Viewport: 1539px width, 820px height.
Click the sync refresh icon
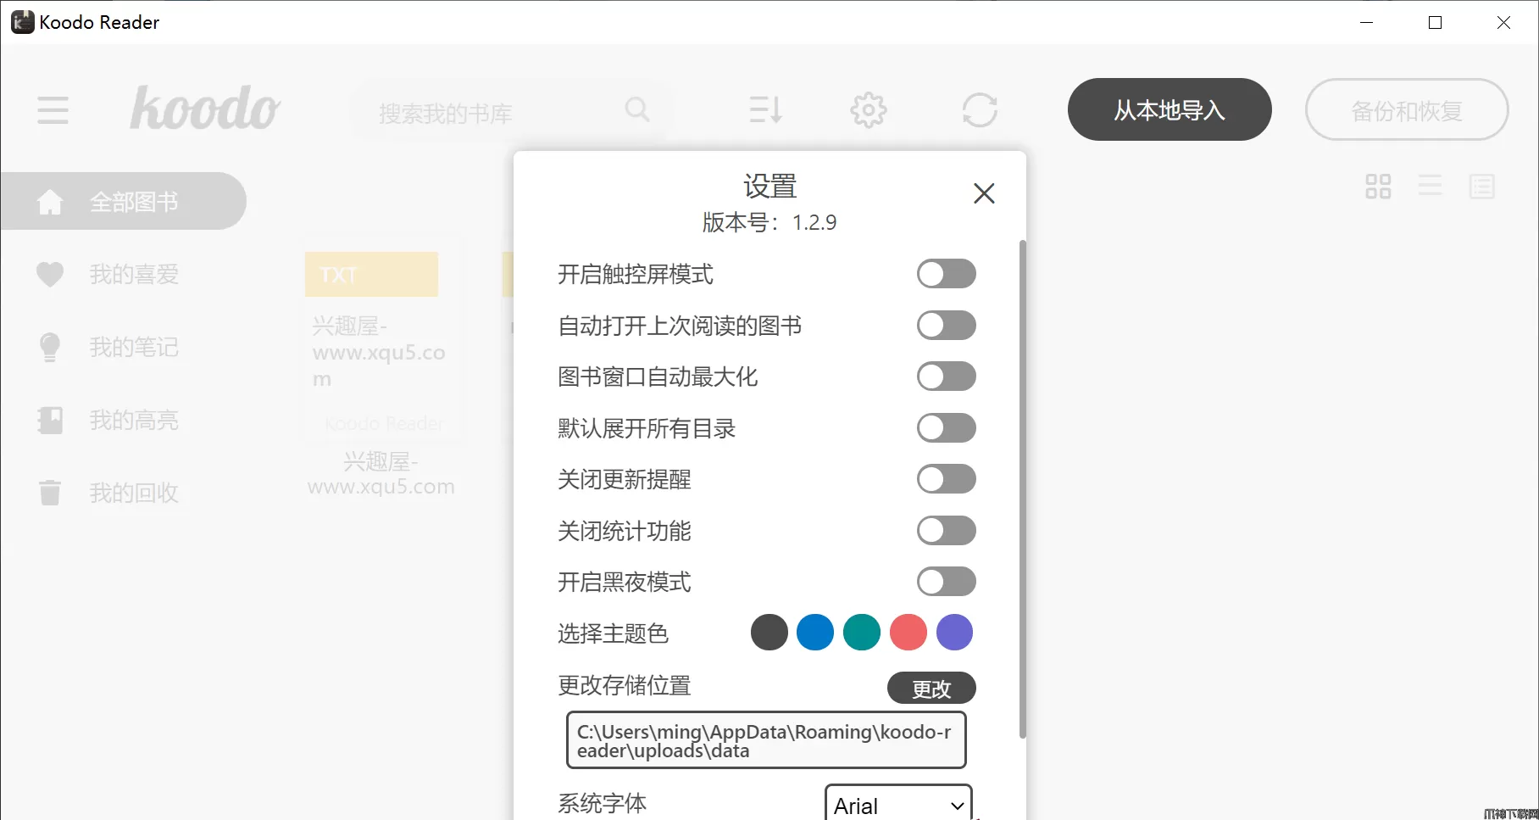coord(980,110)
